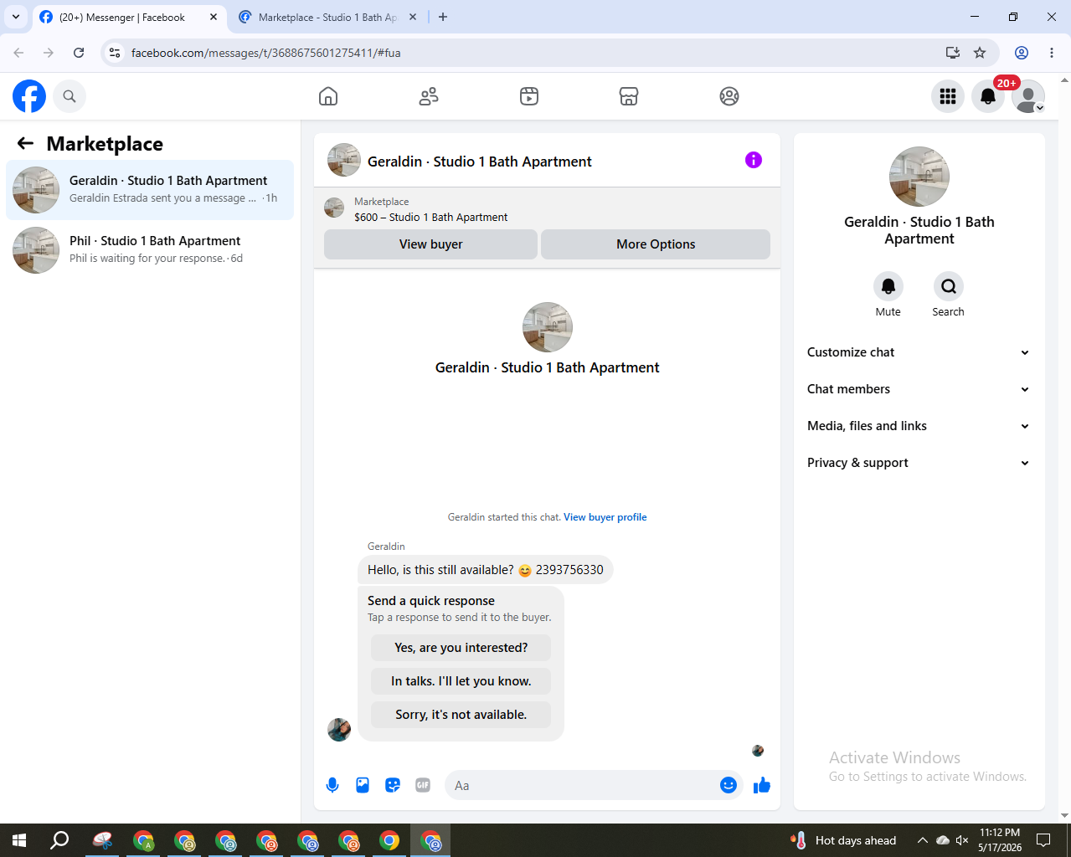
Task: Choose a GIF with the GIF icon
Action: click(423, 785)
